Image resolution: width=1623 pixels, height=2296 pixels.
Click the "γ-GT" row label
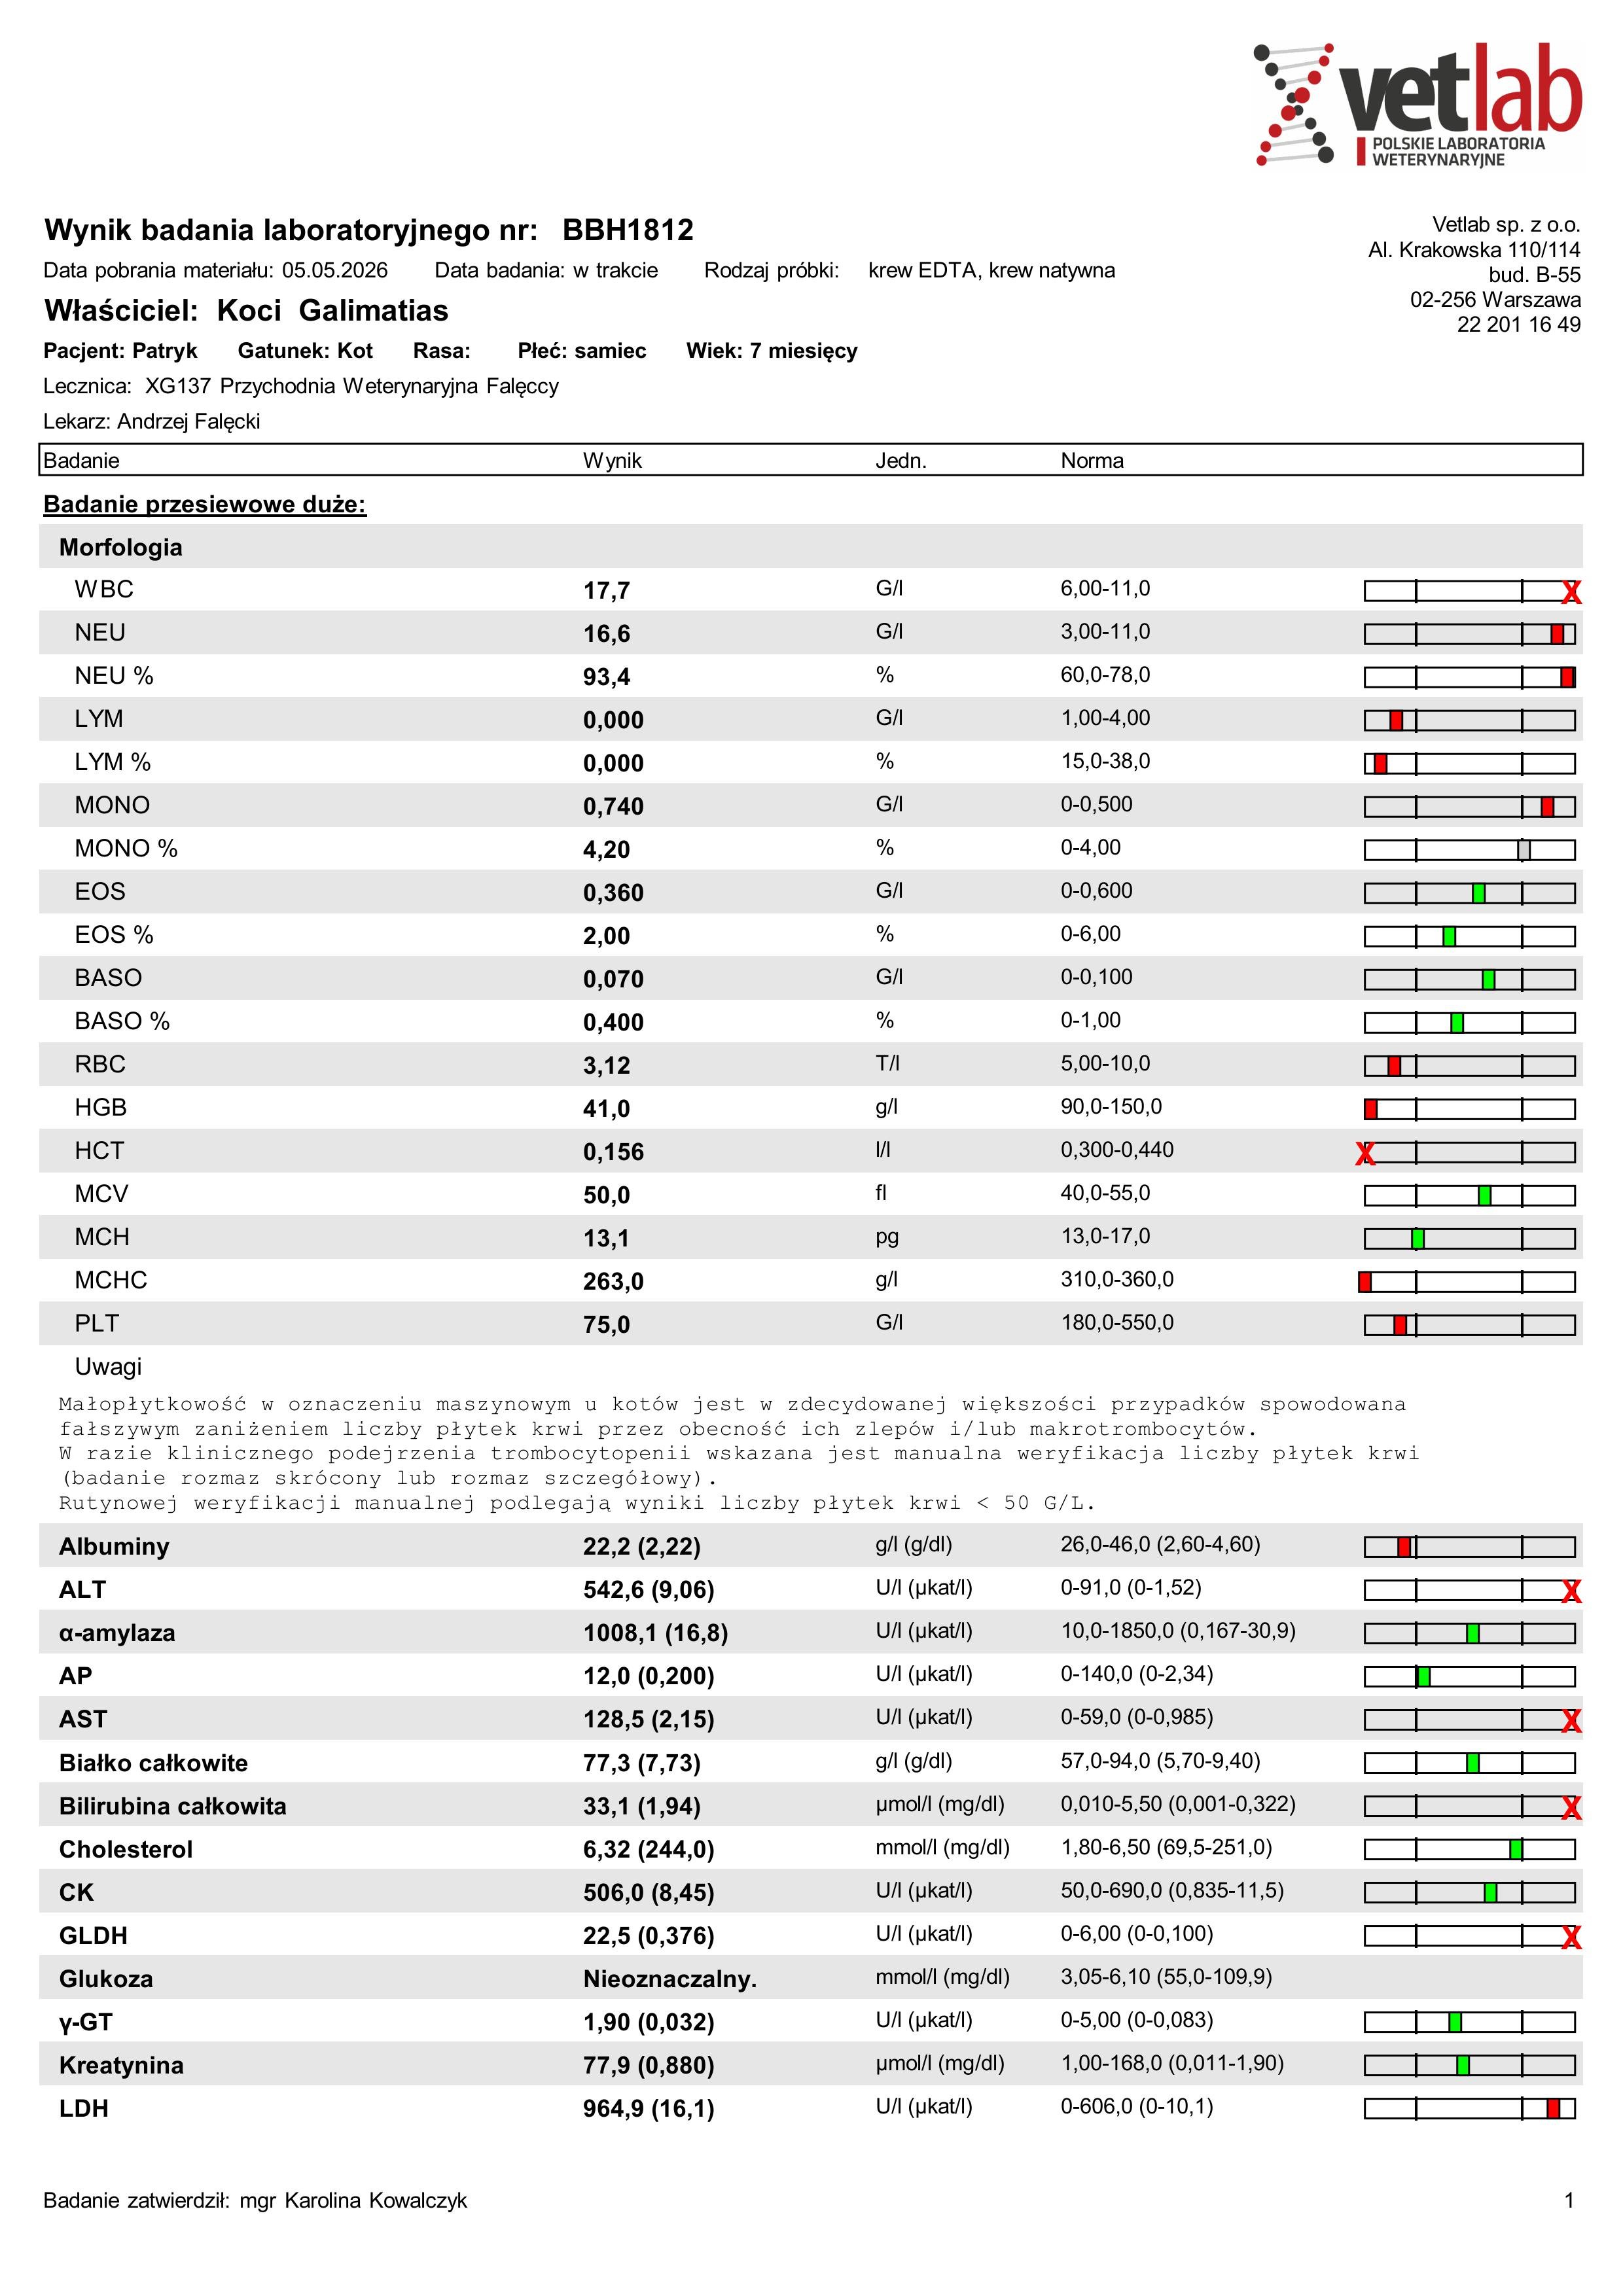coord(86,2022)
